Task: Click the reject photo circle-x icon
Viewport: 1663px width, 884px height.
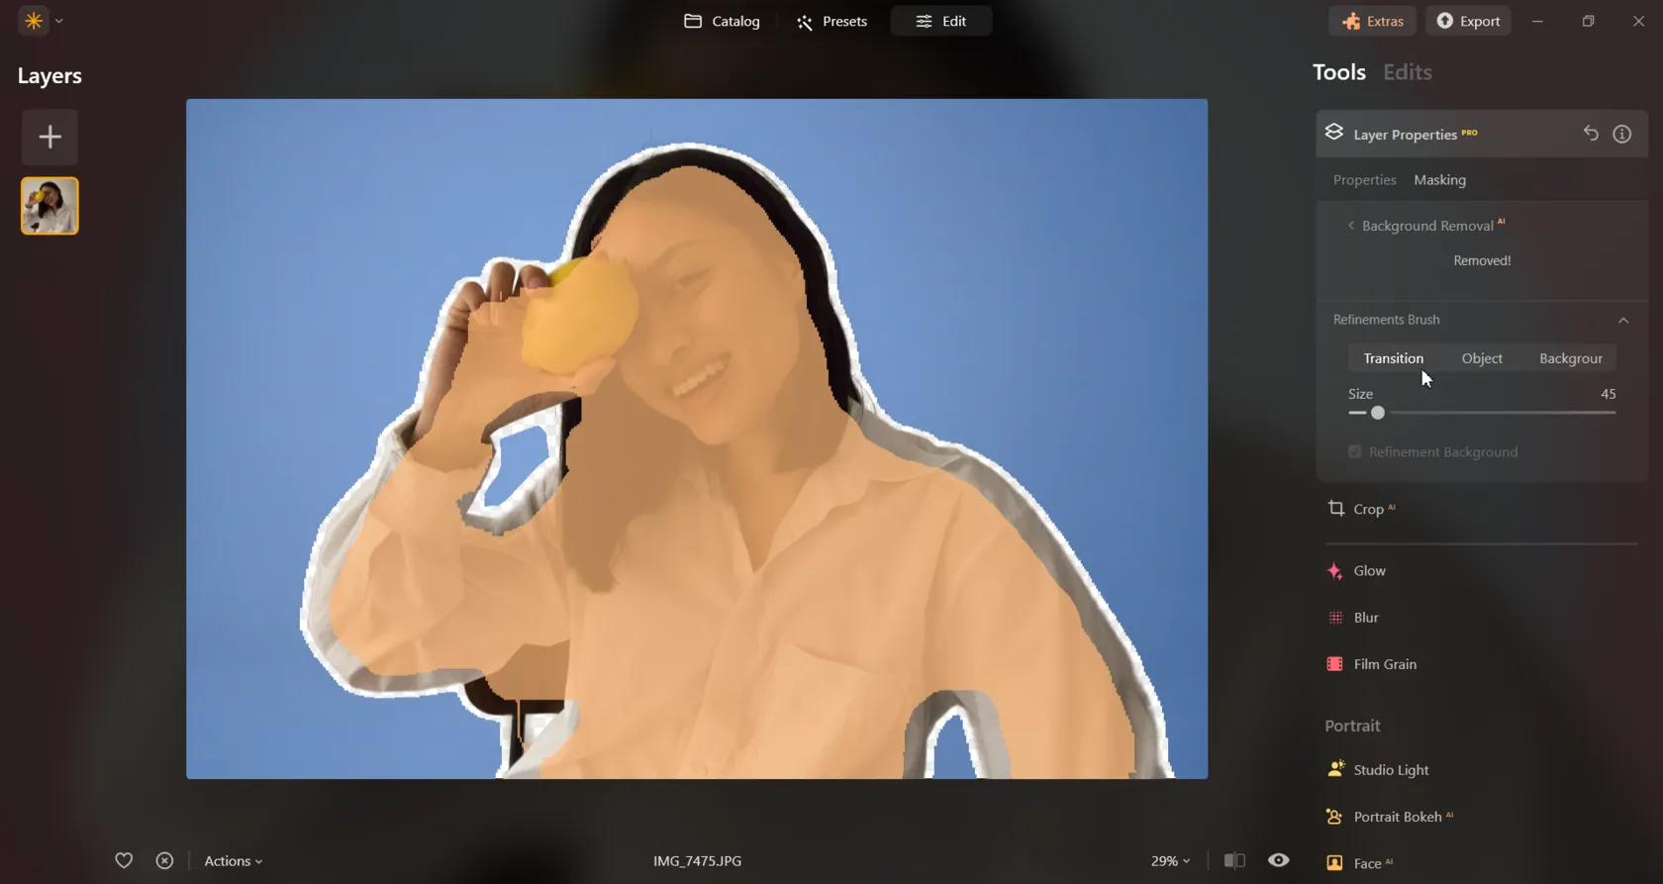Action: [x=164, y=860]
